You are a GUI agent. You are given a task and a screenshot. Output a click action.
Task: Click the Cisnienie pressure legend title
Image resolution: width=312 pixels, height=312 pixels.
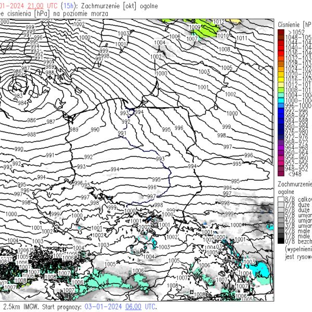coord(295,24)
